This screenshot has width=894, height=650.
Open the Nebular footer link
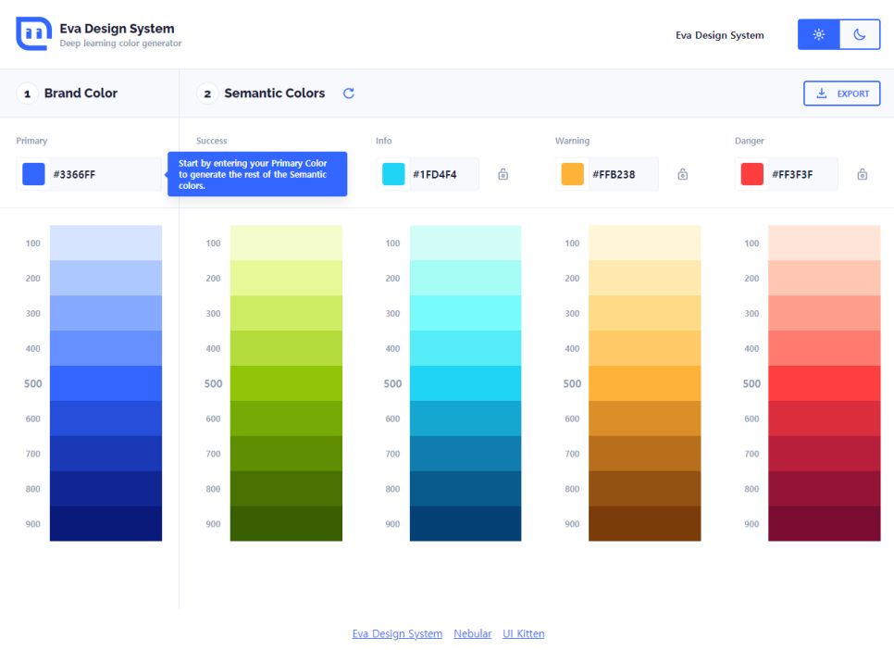(472, 633)
